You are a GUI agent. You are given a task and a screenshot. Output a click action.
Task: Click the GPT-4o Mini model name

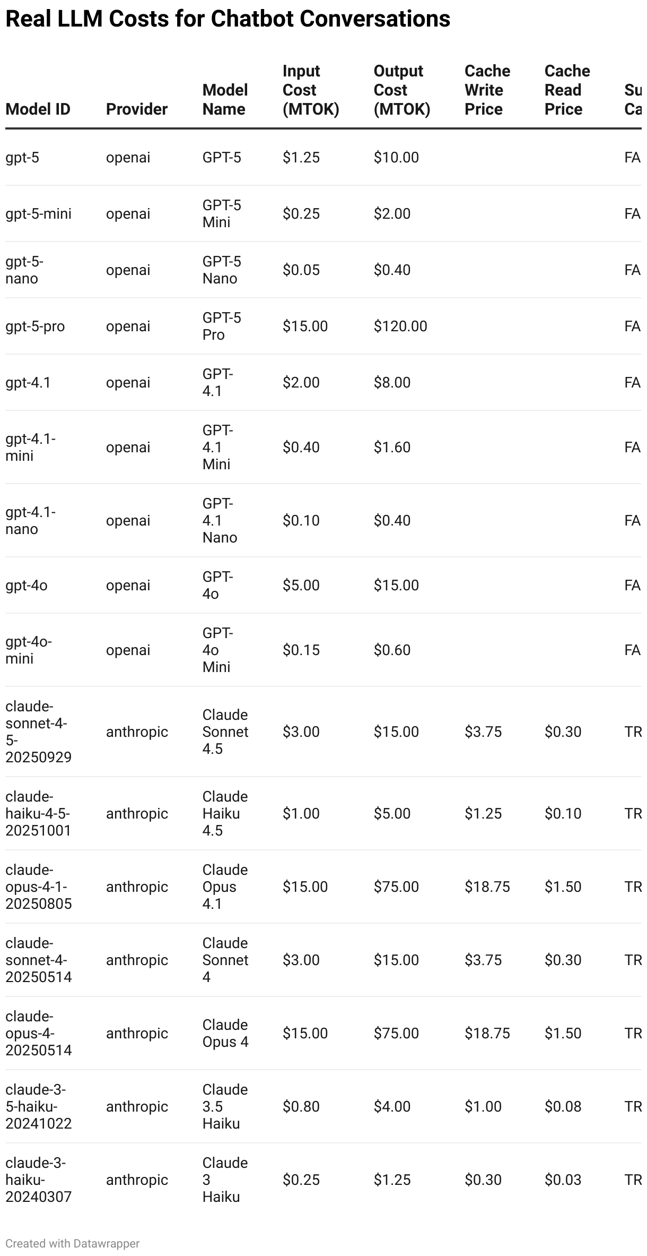(x=217, y=650)
